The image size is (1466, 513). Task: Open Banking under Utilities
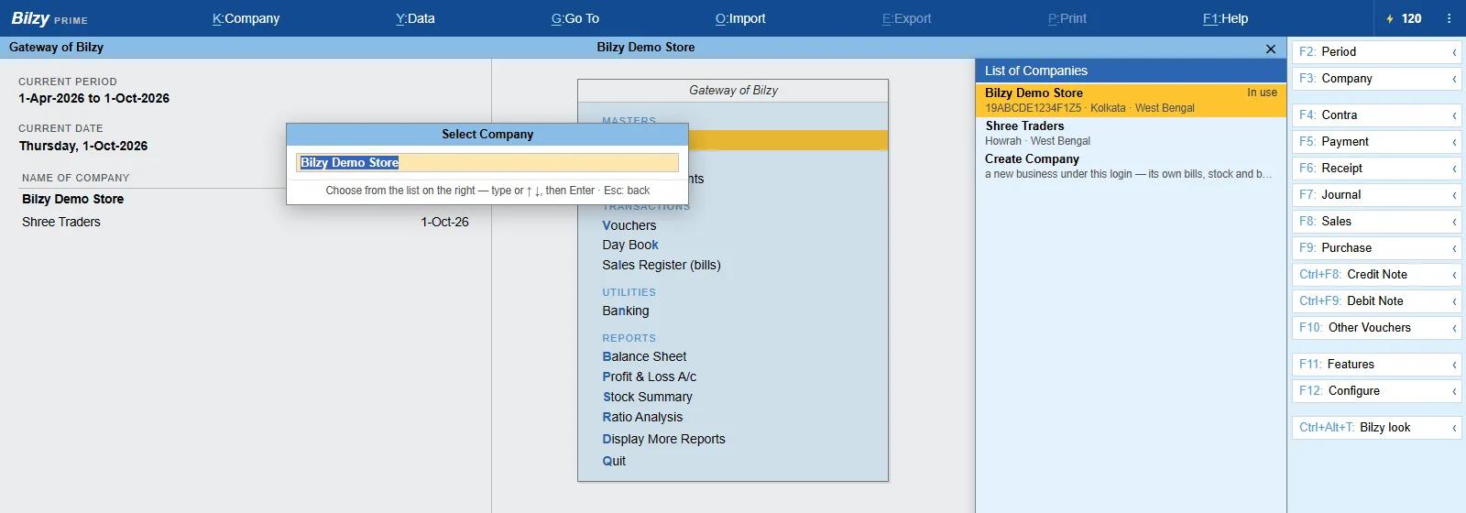[x=626, y=311]
